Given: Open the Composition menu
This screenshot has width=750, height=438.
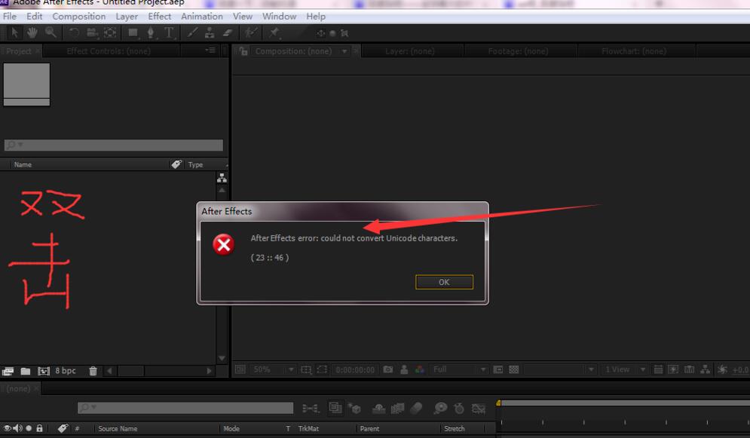Looking at the screenshot, I should pyautogui.click(x=79, y=16).
